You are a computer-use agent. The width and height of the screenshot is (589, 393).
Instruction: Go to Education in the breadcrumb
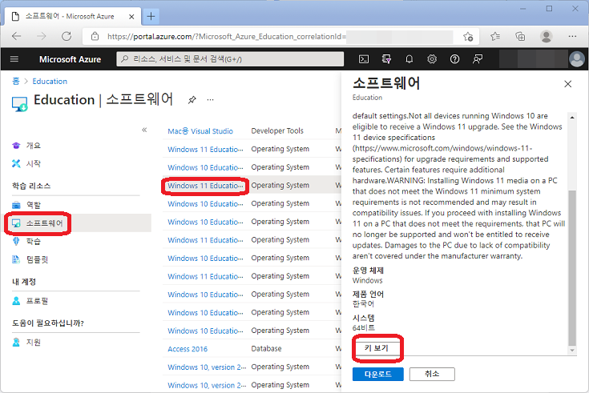pos(50,81)
